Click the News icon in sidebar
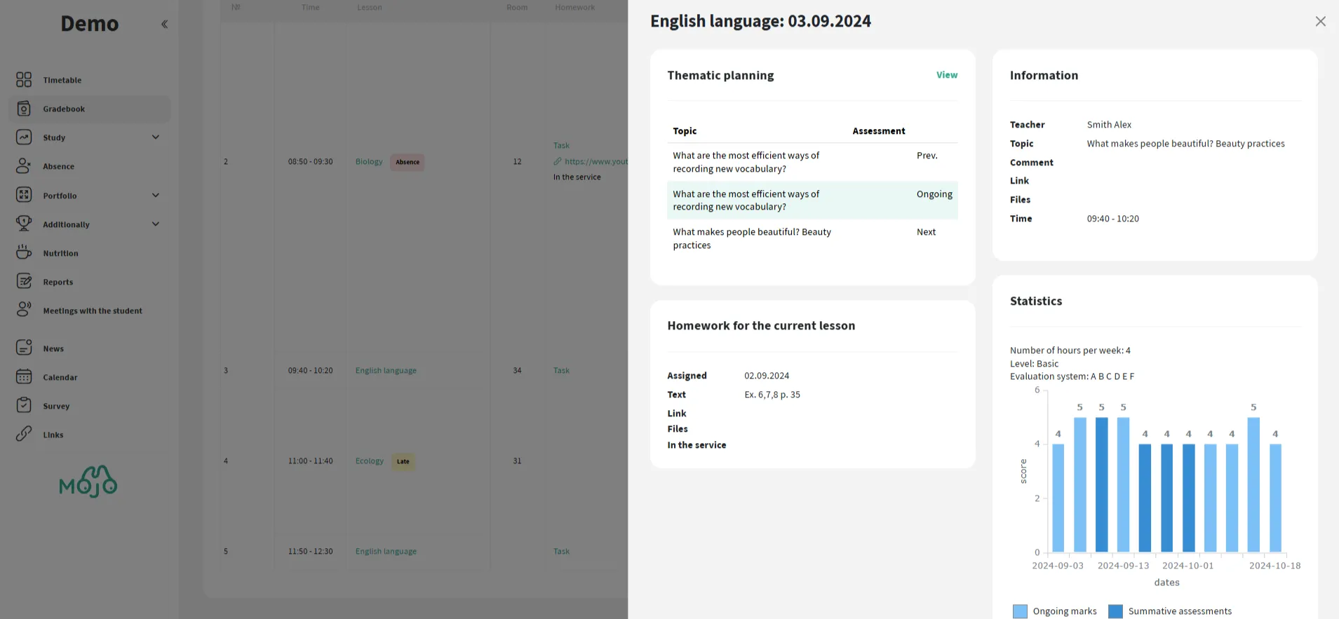This screenshot has height=619, width=1339. click(24, 348)
